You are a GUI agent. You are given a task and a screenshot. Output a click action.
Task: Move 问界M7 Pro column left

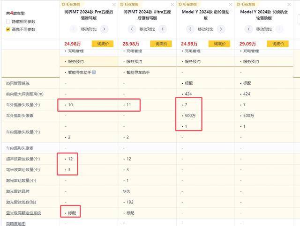pyautogui.click(x=73, y=29)
